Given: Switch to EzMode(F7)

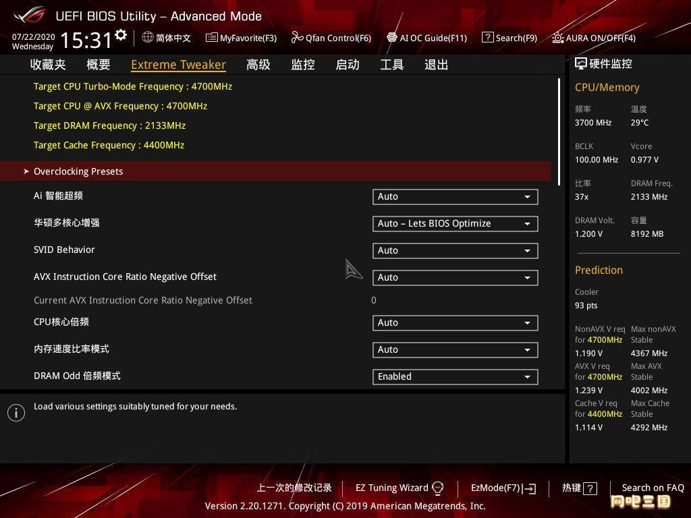Looking at the screenshot, I should point(503,488).
